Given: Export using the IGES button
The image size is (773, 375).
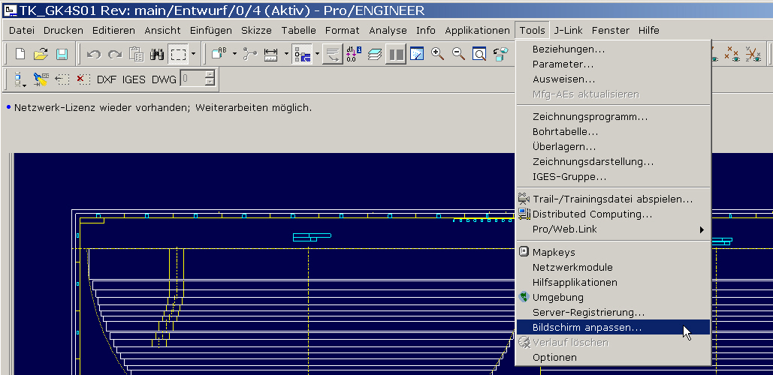Looking at the screenshot, I should pyautogui.click(x=134, y=79).
